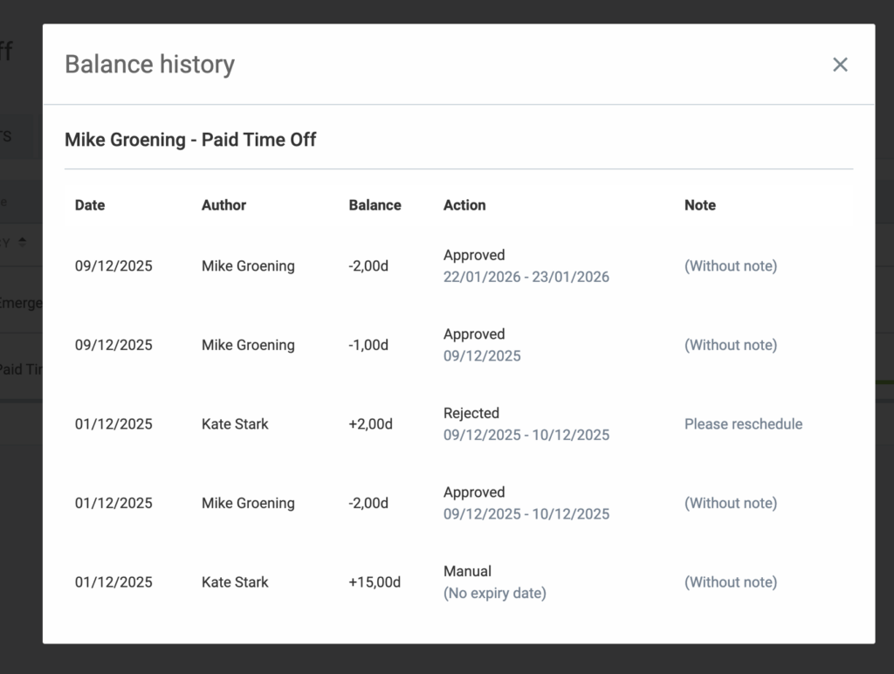Open the 22/01/2026 - 23/01/2026 date range
Image resolution: width=894 pixels, height=674 pixels.
(526, 277)
